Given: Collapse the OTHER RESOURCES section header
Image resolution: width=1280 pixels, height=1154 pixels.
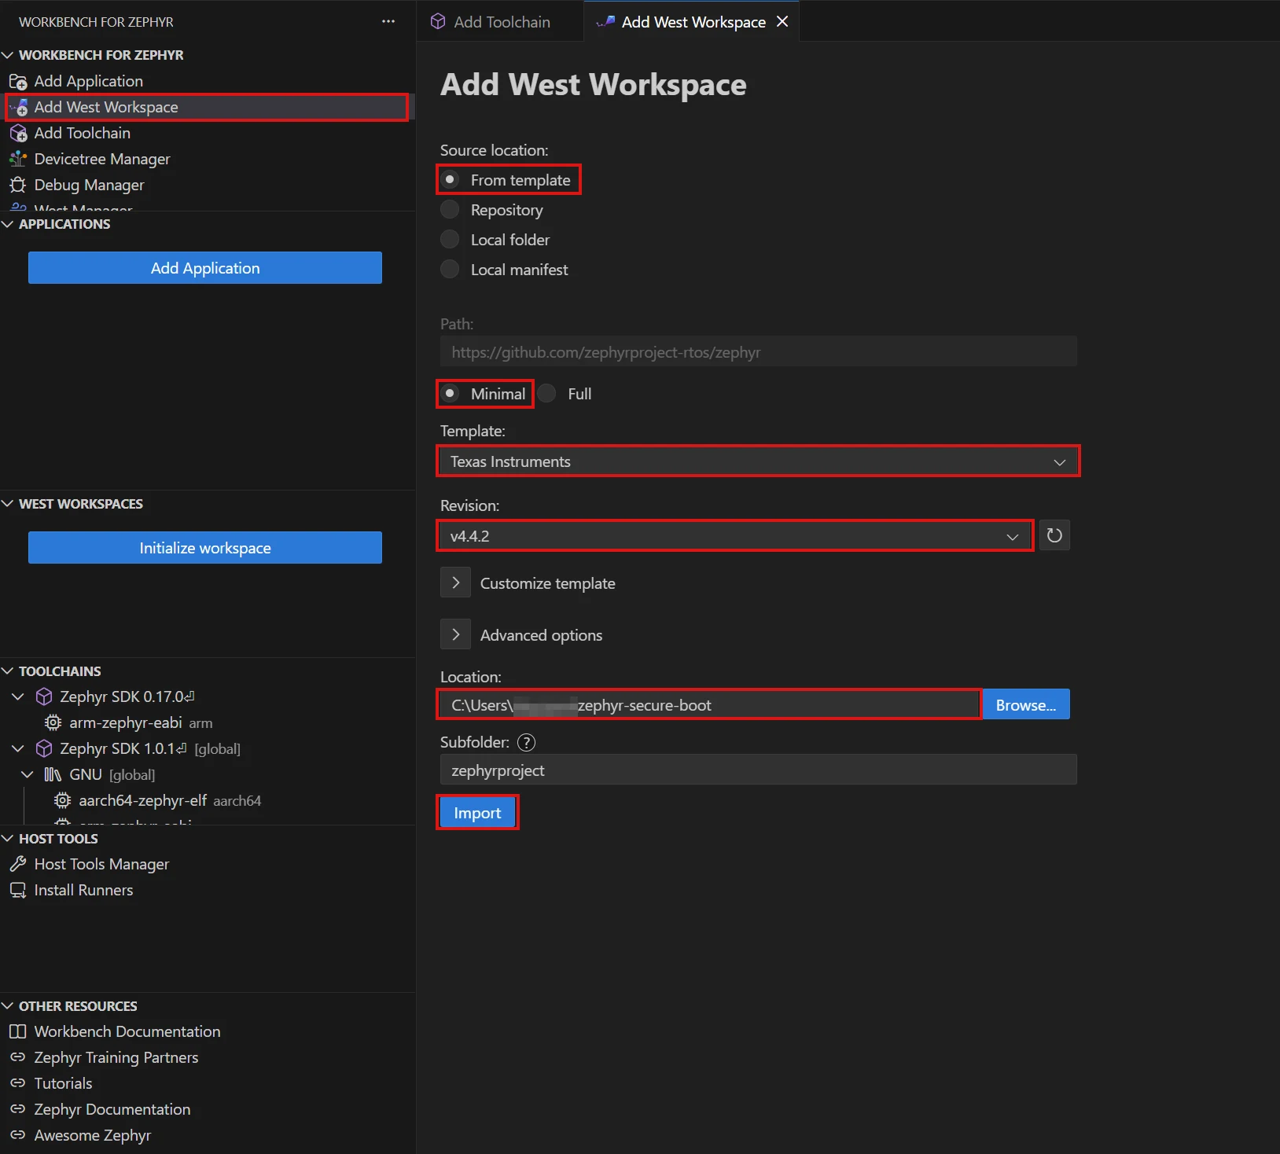Looking at the screenshot, I should click(208, 1006).
